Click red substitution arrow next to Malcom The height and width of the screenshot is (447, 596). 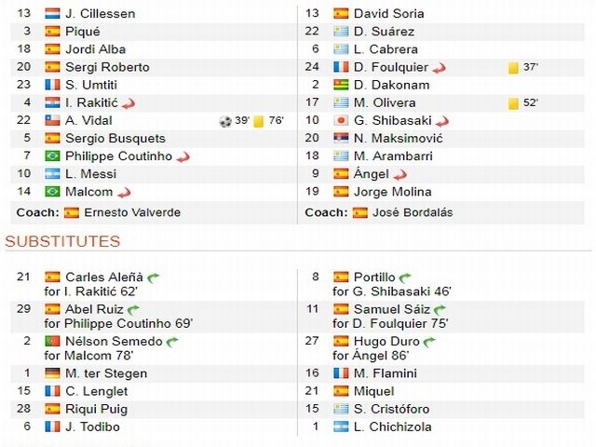click(124, 193)
